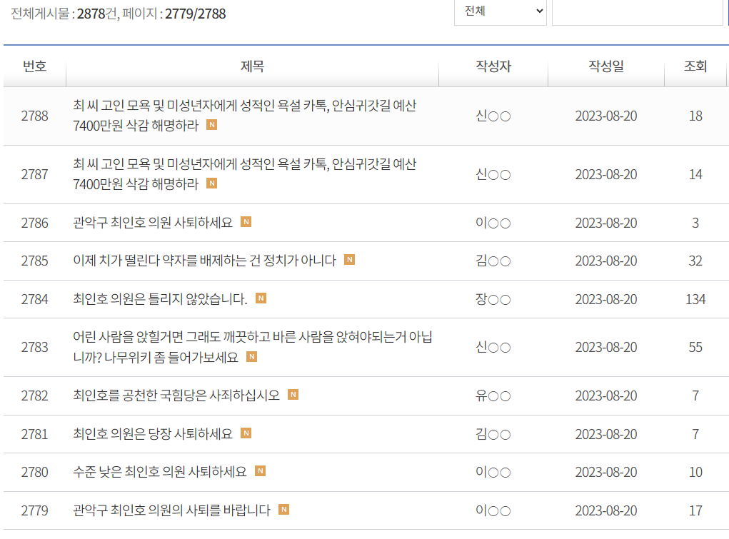Click the 제목 column header
Viewport: 729px width, 539px height.
pos(253,66)
